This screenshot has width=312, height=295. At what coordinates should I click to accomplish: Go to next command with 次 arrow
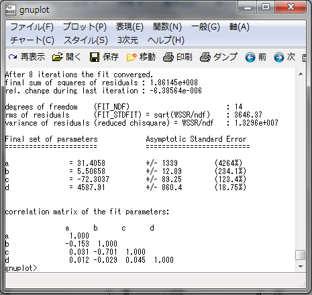point(279,57)
